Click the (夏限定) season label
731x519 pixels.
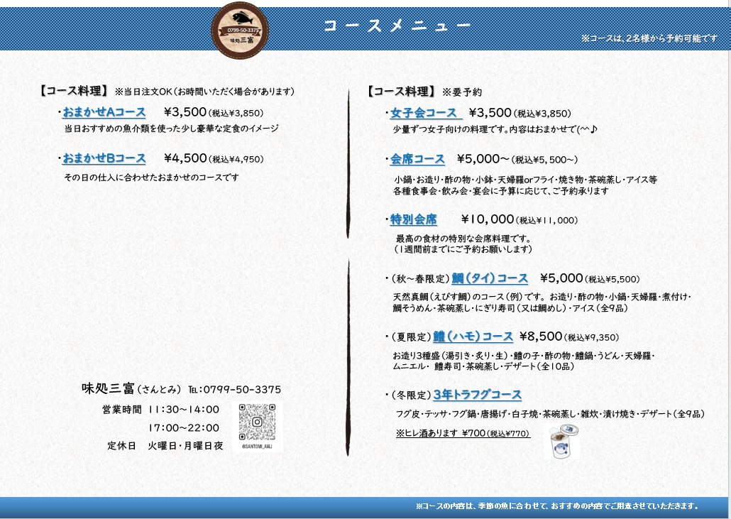click(411, 337)
